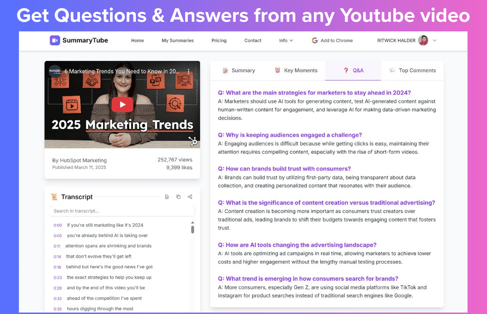Jump to transcript timestamp 0:05
This screenshot has width=487, height=314.
click(58, 236)
